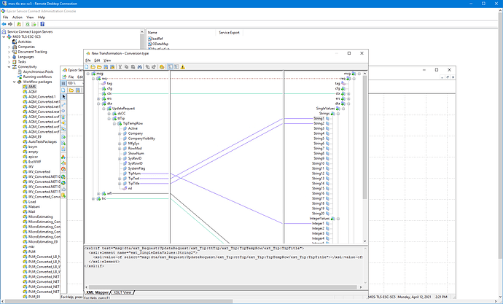Image resolution: width=503 pixels, height=304 pixels.
Task: Select Document Tracking in console tree
Action: (32, 52)
